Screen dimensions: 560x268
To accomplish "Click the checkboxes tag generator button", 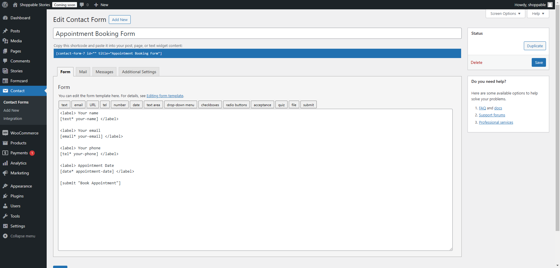I will [x=210, y=105].
